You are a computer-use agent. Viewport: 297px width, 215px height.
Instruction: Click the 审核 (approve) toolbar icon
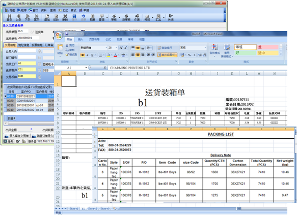(114, 18)
